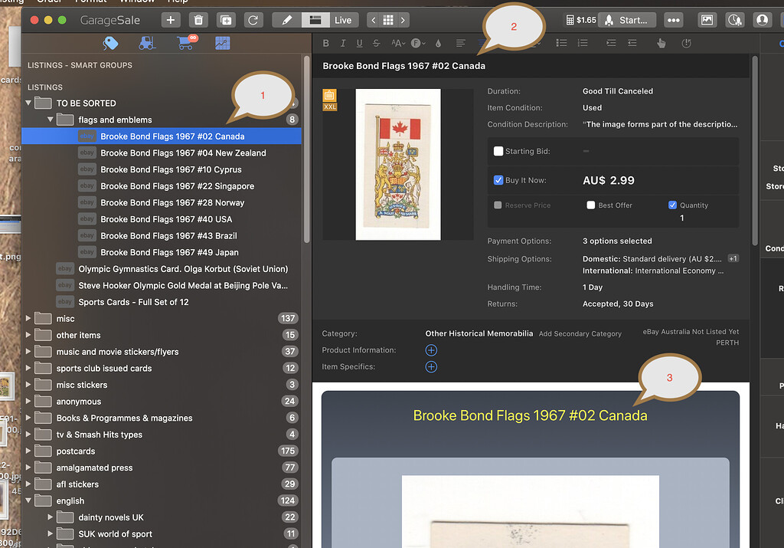Go to previous listing with the left arrow

(x=373, y=20)
